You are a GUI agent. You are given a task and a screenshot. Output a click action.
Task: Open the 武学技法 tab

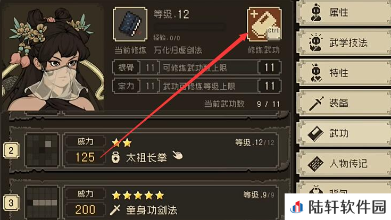click(x=344, y=43)
